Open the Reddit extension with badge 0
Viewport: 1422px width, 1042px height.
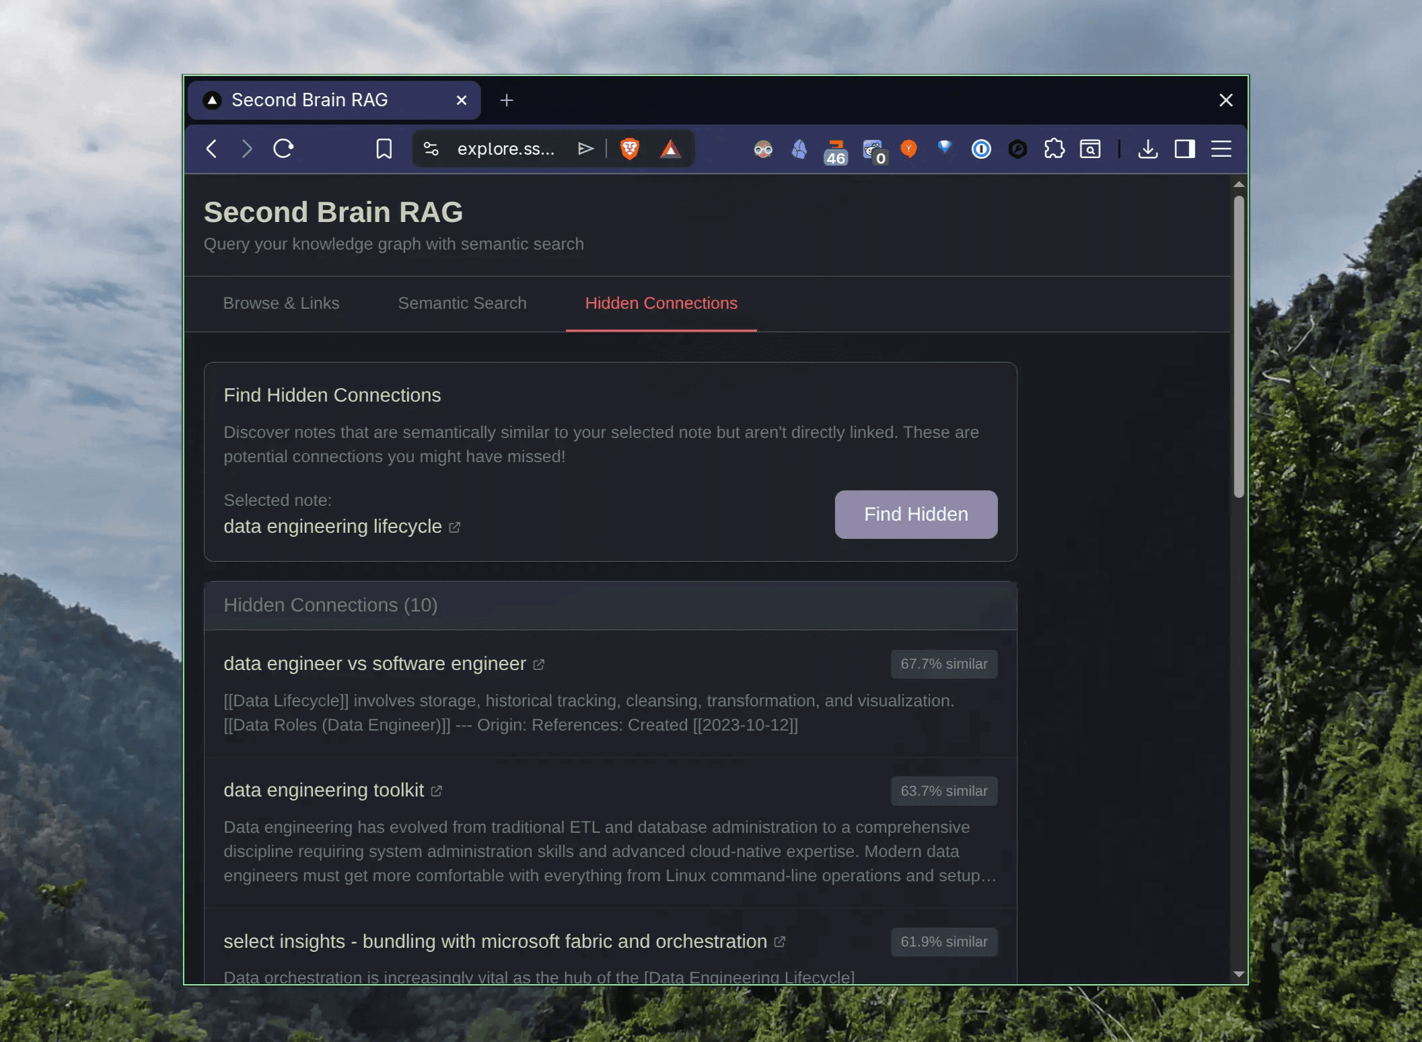pos(872,149)
